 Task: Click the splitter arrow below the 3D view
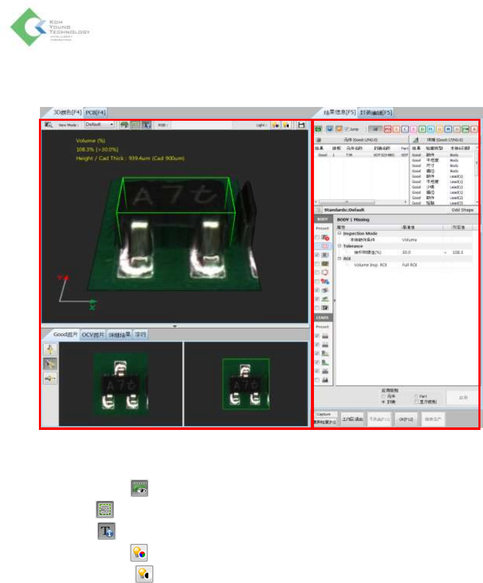(175, 326)
